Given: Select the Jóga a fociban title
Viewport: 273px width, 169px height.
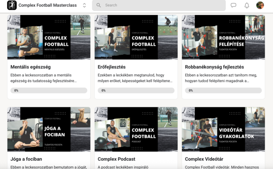Looking at the screenshot, I should tap(26, 159).
